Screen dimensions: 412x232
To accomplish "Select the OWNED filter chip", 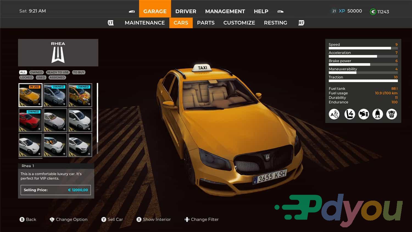I will point(36,72).
